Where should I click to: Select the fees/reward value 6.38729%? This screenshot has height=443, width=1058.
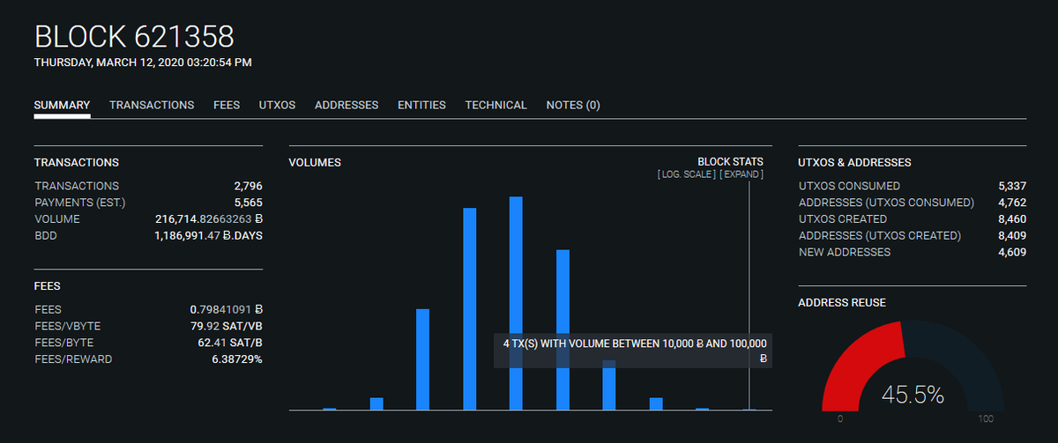(237, 359)
